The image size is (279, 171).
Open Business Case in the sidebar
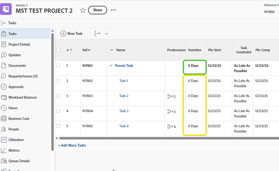tap(19, 119)
